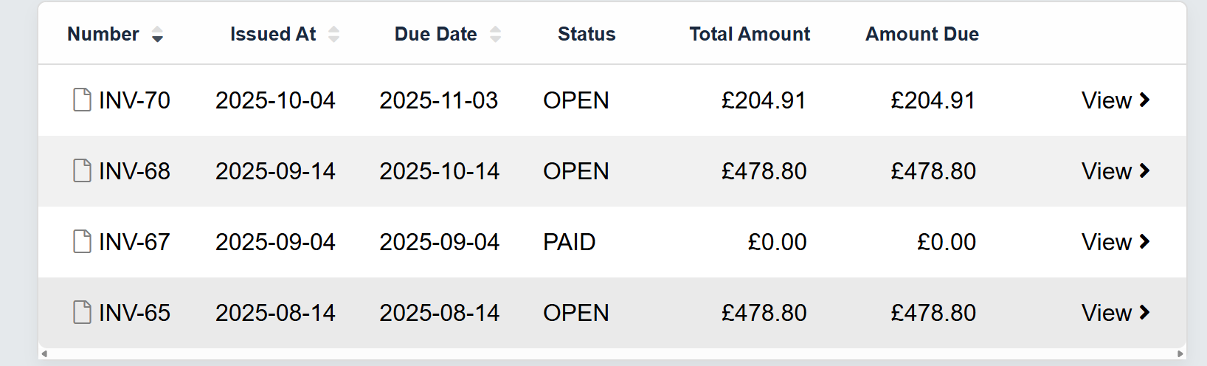This screenshot has width=1207, height=366.
Task: Click the document icon beside INV-65
Action: 82,312
